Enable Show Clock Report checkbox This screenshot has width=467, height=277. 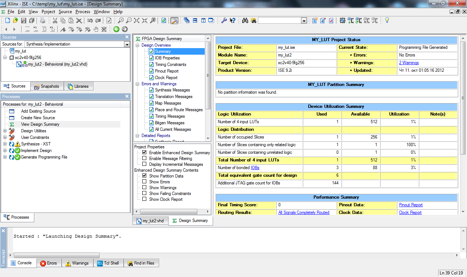[144, 199]
